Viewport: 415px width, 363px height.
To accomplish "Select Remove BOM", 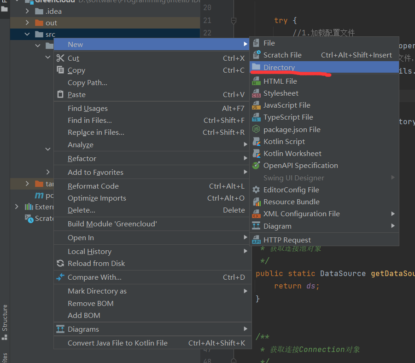I will pos(152,303).
